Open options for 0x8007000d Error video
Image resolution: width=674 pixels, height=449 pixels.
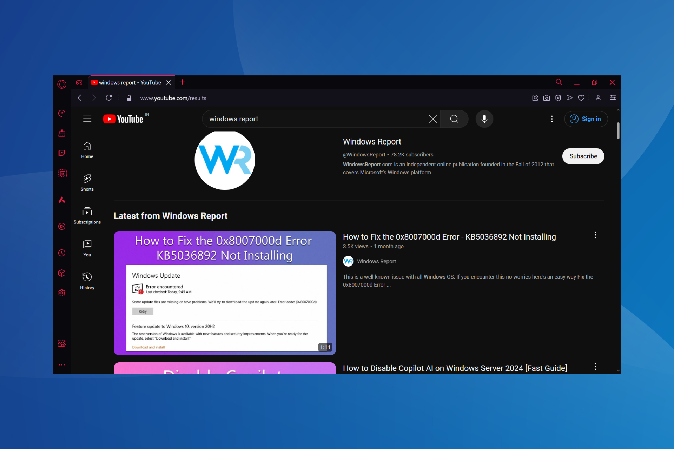point(595,235)
